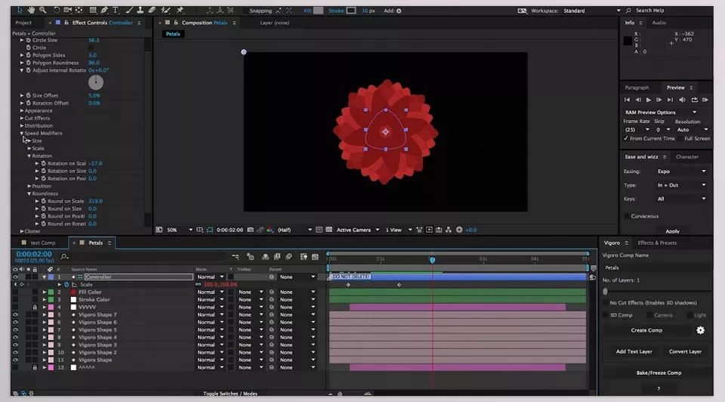
Task: Open the Resolution Auto dropdown
Action: 692,129
